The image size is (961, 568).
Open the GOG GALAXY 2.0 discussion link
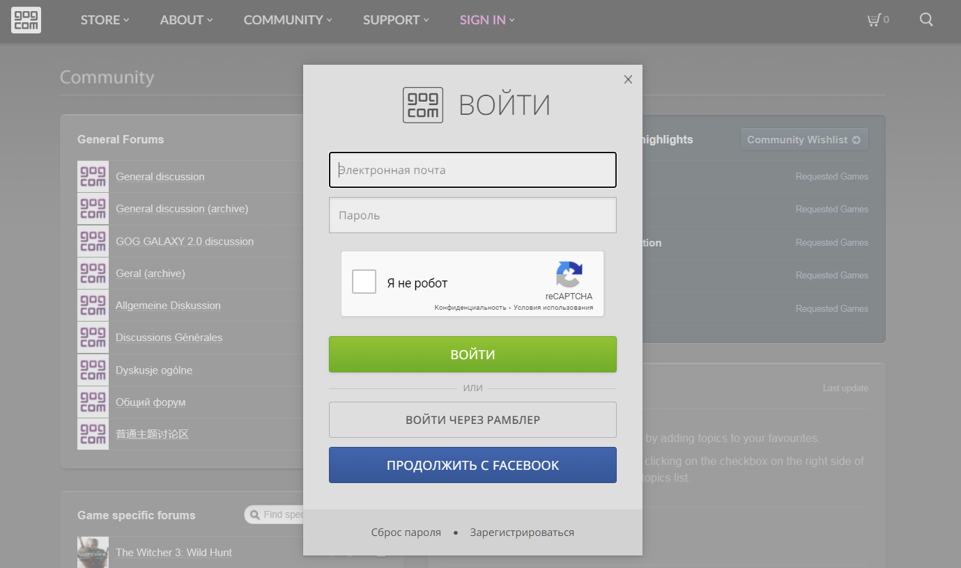pos(185,242)
